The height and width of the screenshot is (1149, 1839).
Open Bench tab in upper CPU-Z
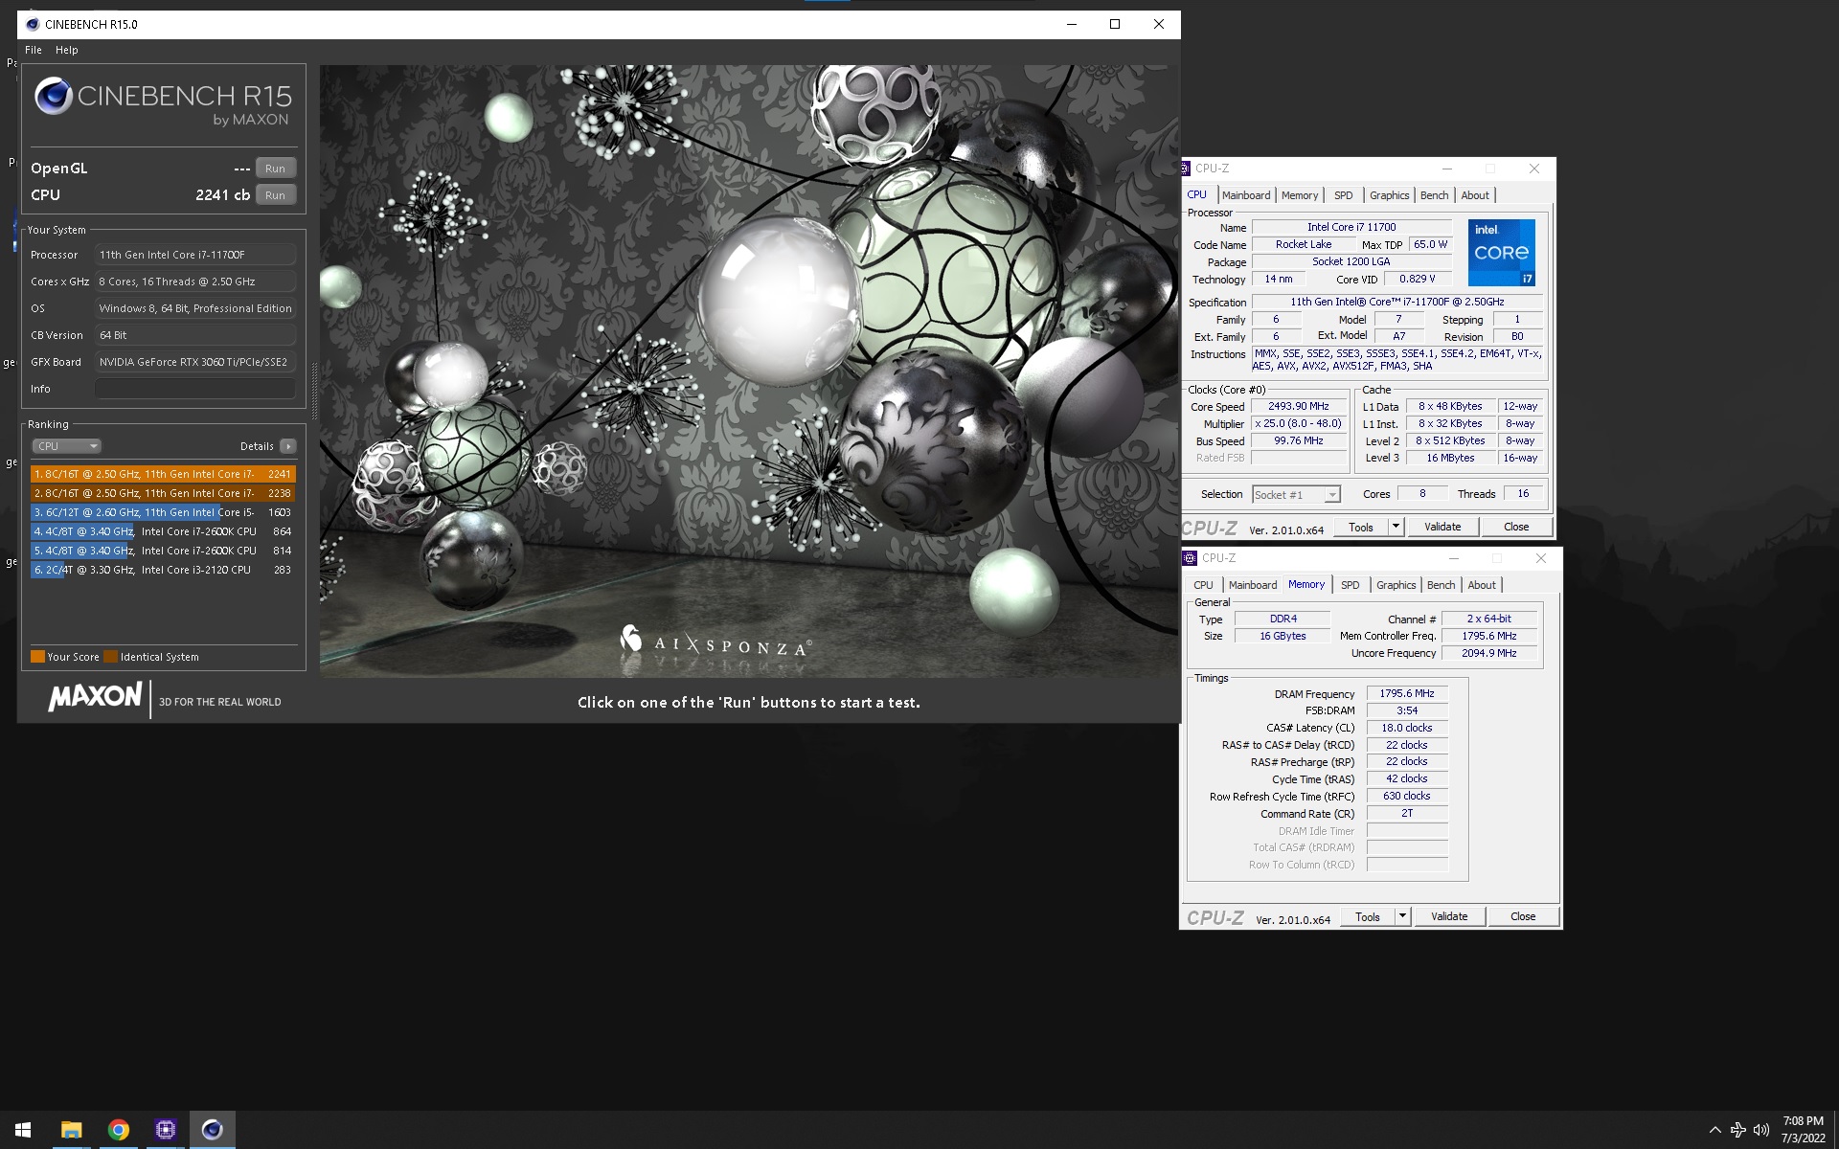pos(1434,195)
